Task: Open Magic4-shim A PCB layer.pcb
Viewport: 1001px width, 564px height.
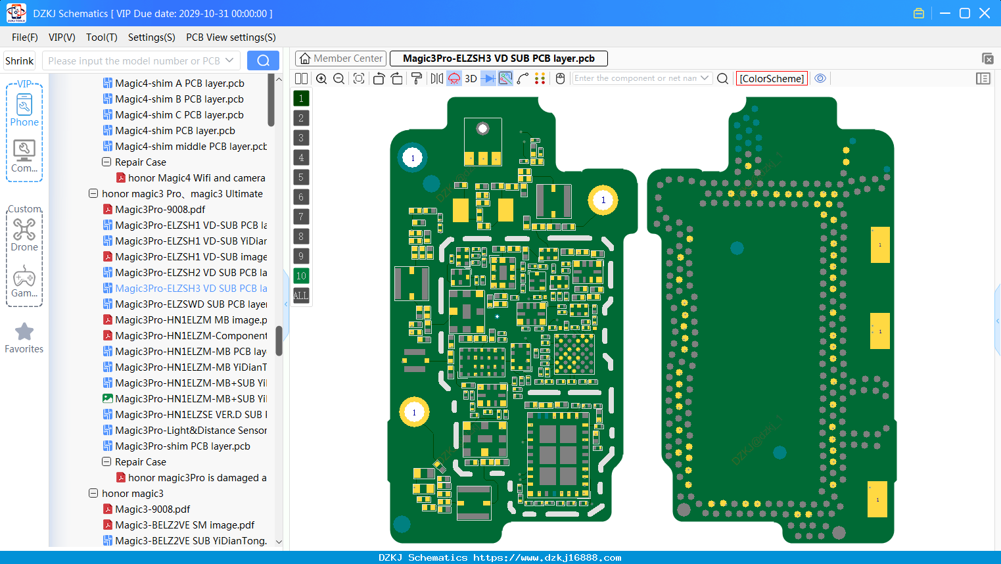Action: (x=174, y=83)
